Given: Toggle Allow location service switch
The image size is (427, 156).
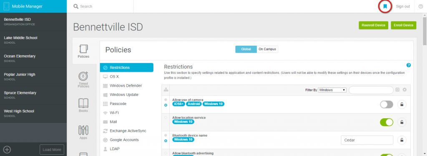Looking at the screenshot, I should [387, 122].
